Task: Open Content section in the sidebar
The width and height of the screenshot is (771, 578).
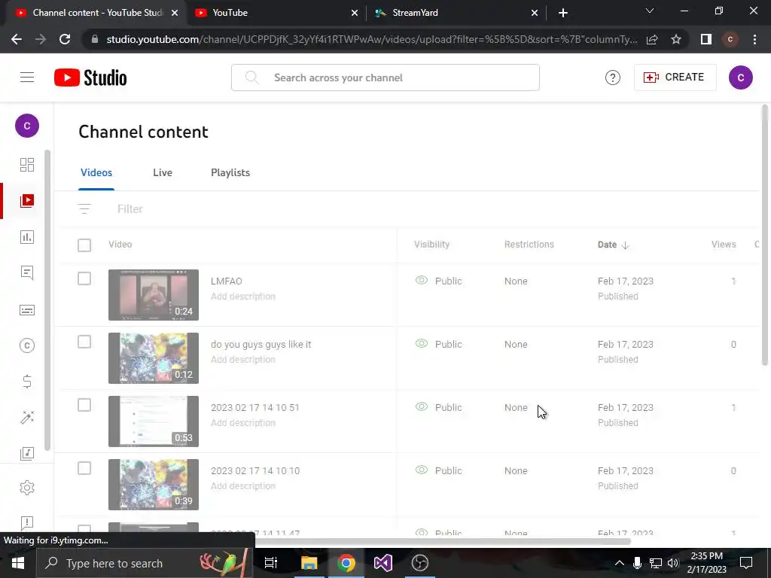Action: pyautogui.click(x=27, y=200)
